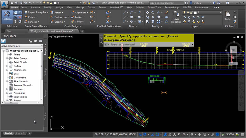Click the command line wrench customize icon
The height and width of the screenshot is (138, 246).
101,42
